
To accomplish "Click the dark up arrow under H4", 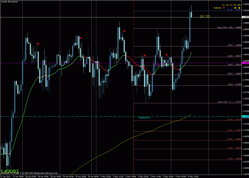I will (227, 8).
